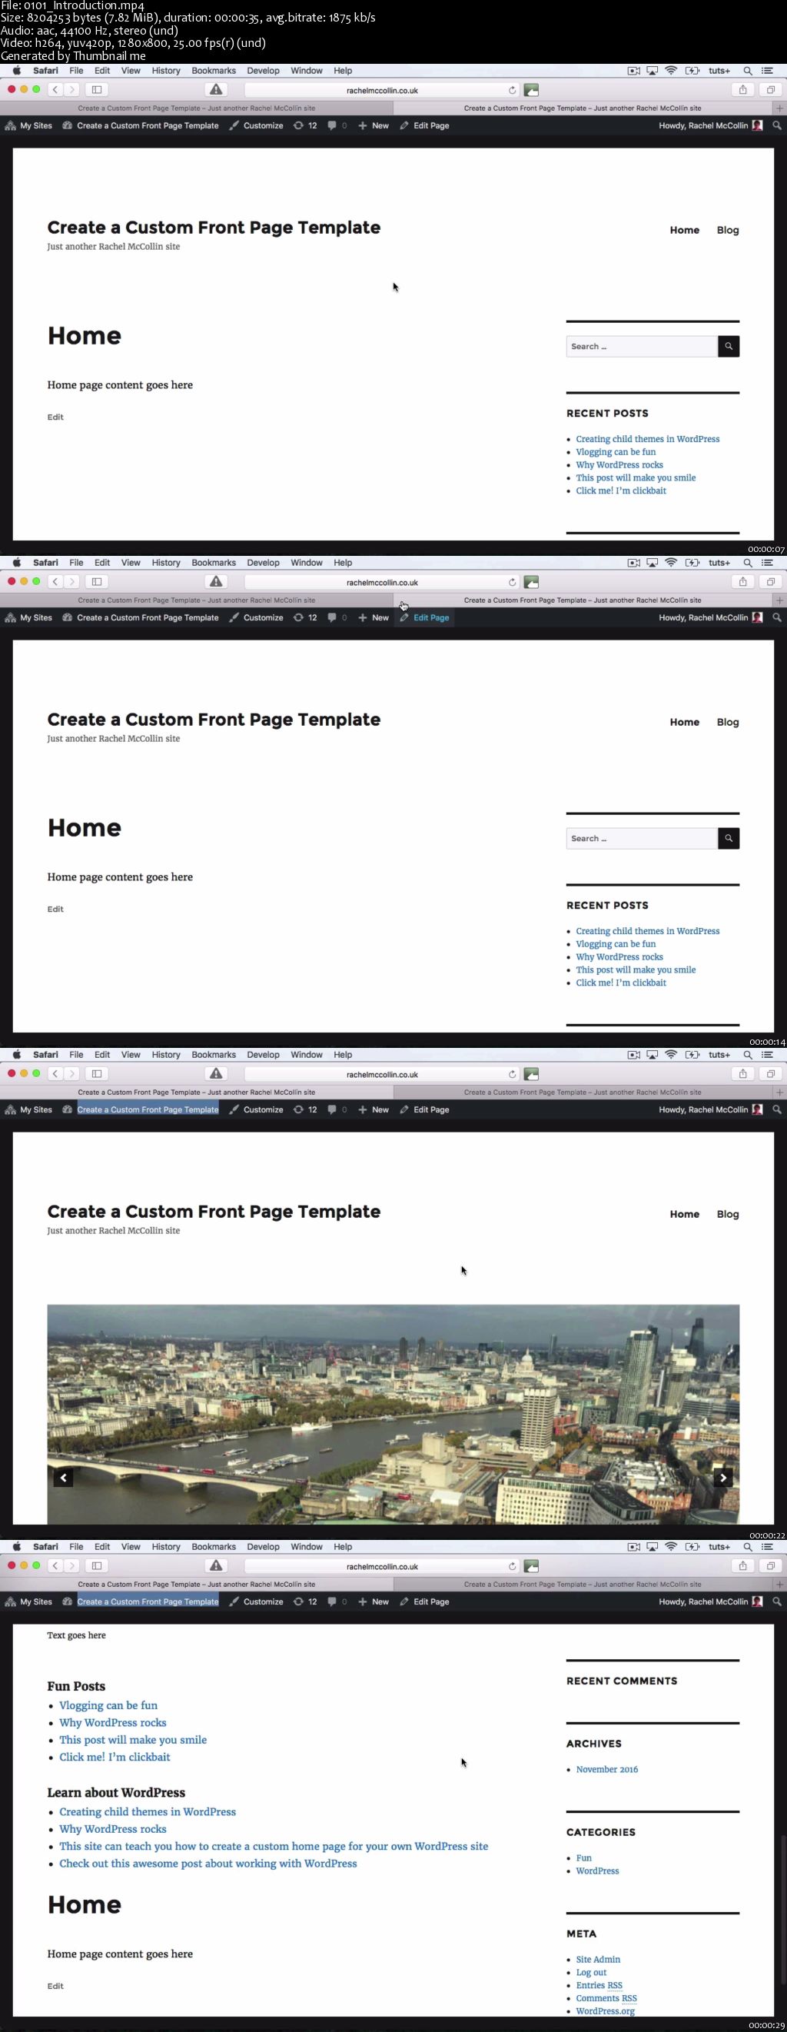
Task: Open the link about creating a custom home page
Action: pyautogui.click(x=274, y=1846)
